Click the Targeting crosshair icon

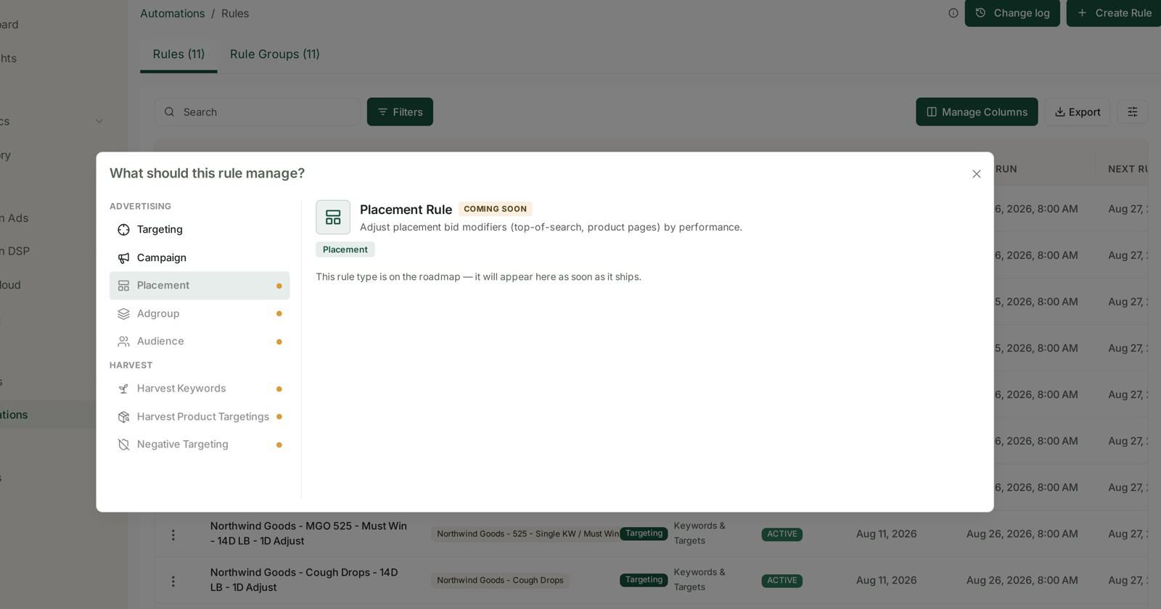(124, 230)
